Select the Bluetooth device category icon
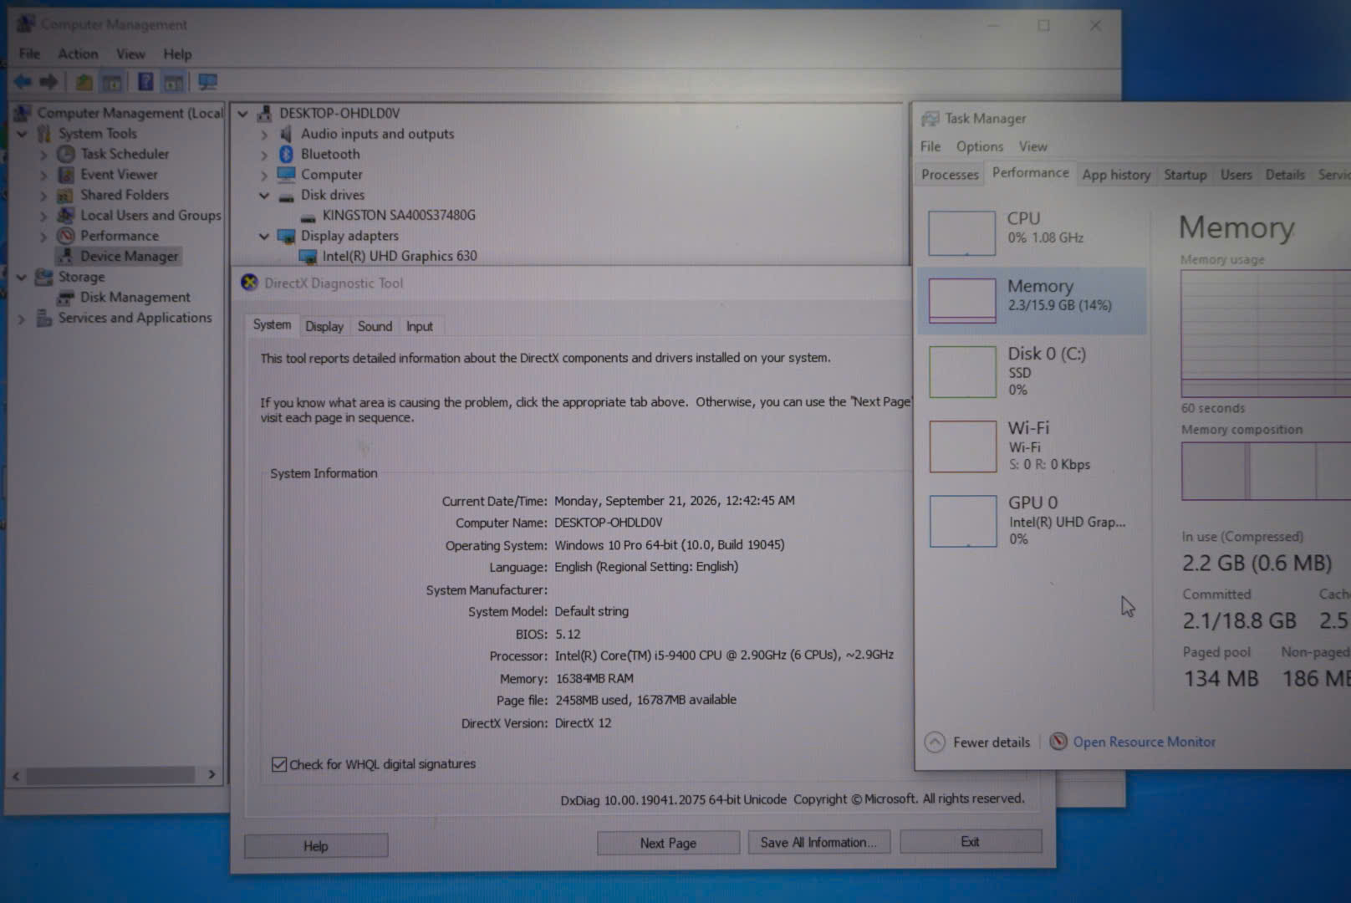 [x=286, y=154]
